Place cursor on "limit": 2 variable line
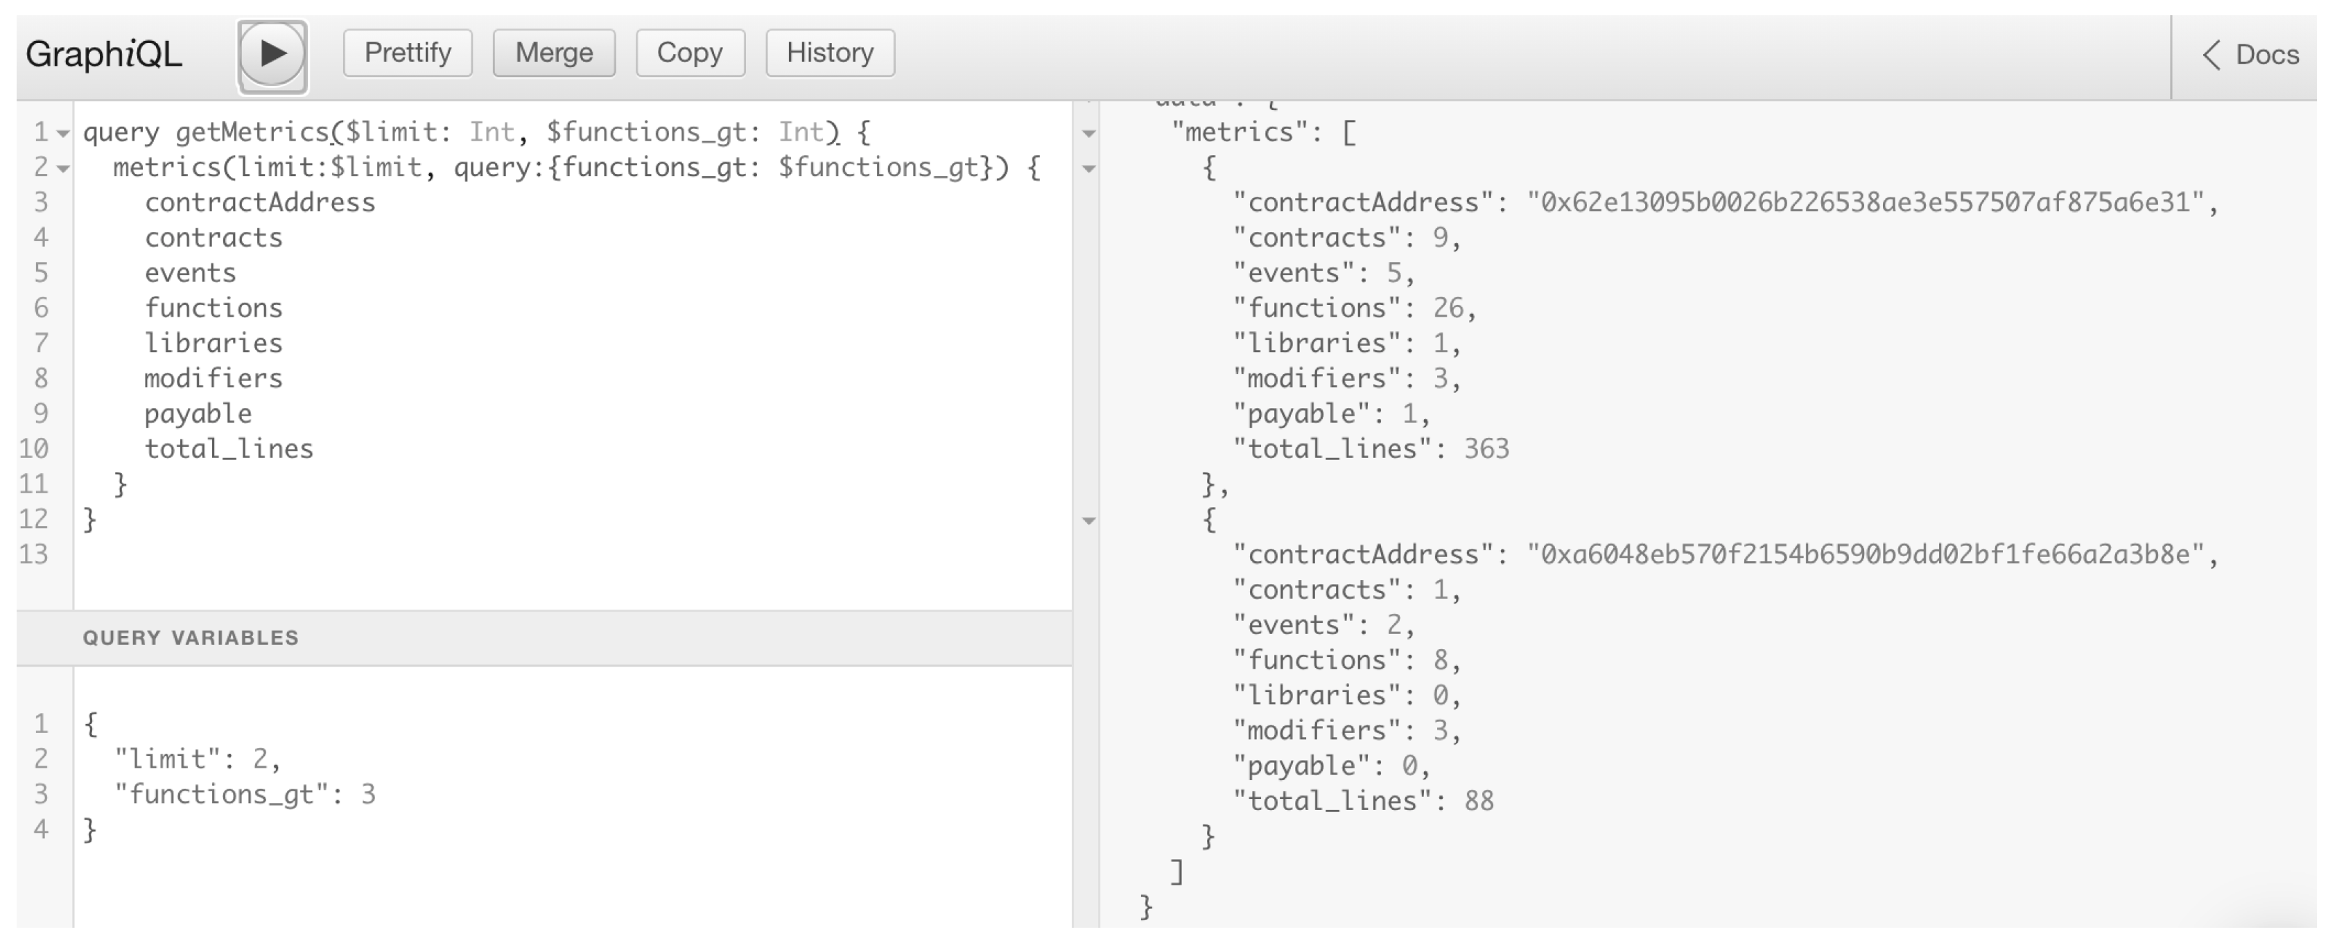The image size is (2328, 943). coord(197,759)
